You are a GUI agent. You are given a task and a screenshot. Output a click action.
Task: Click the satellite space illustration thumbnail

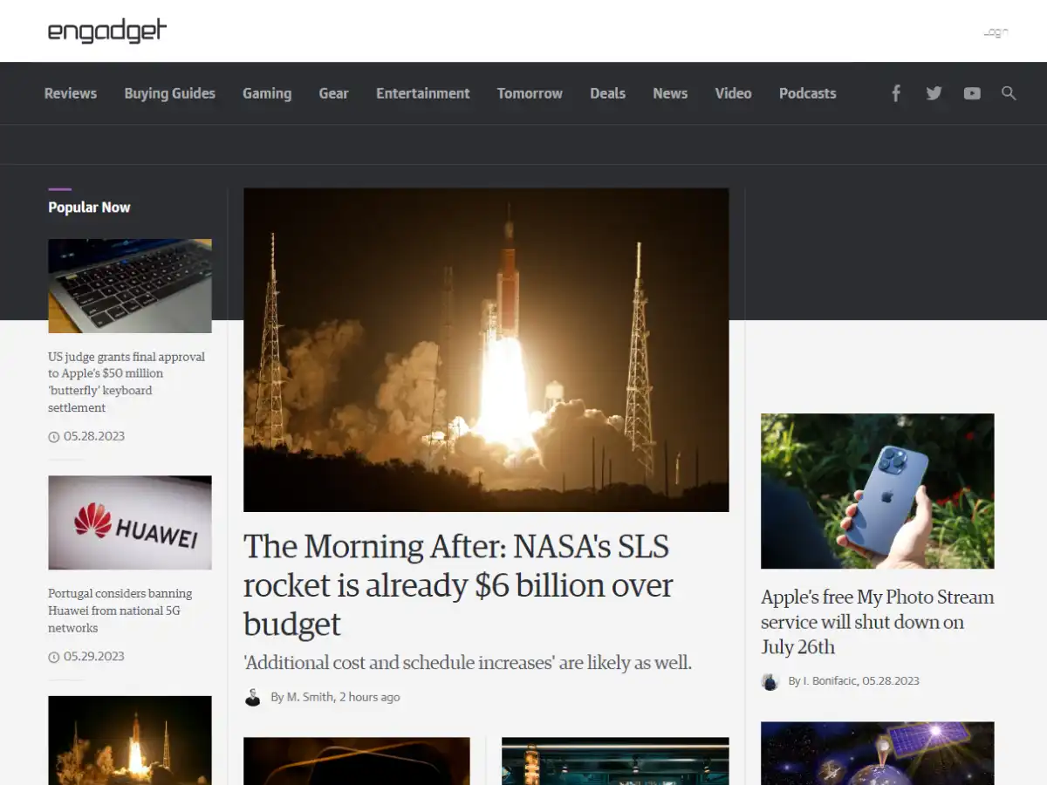pos(877,753)
